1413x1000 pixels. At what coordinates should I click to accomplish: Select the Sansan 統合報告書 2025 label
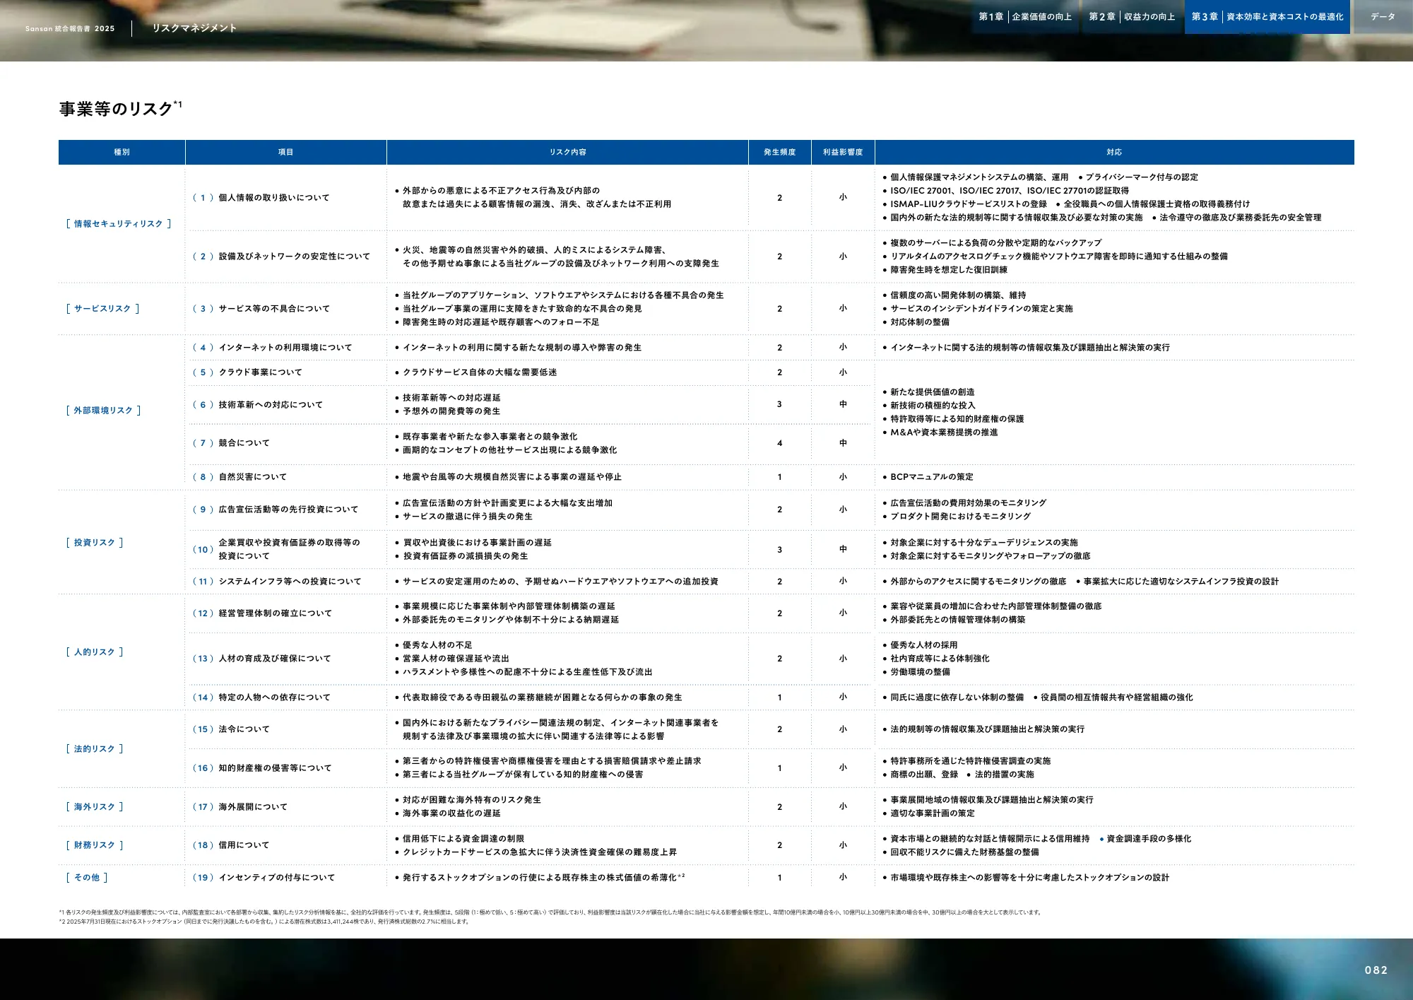pos(69,28)
